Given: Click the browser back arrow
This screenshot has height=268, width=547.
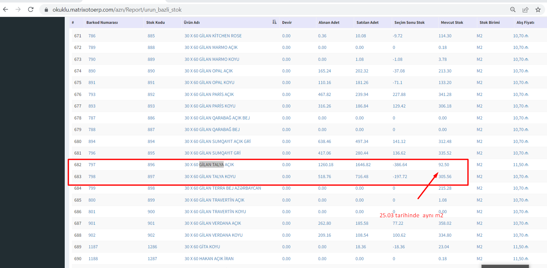Looking at the screenshot, I should tap(6, 9).
